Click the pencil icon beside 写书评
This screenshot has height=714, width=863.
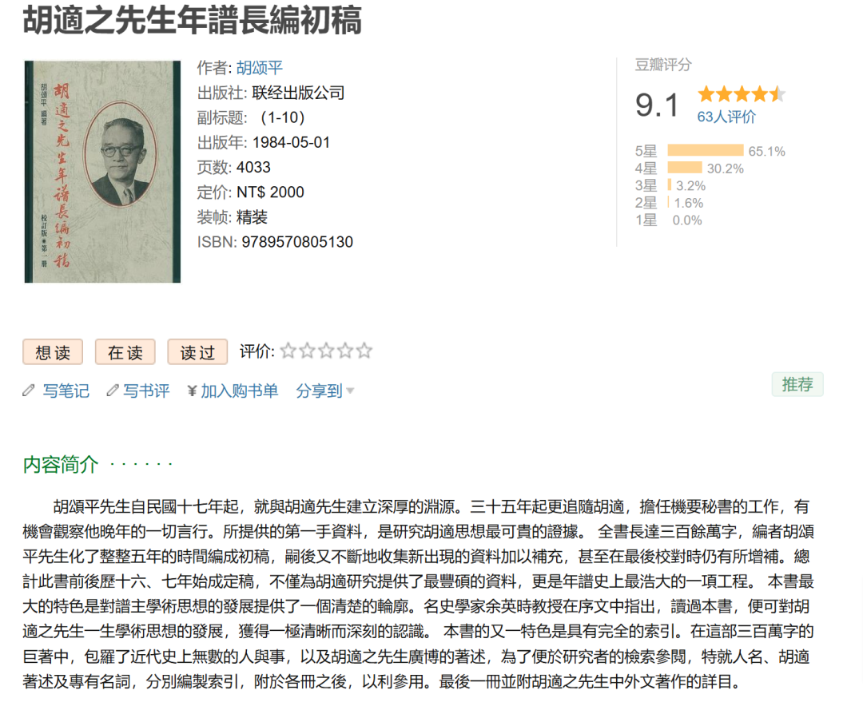click(113, 391)
